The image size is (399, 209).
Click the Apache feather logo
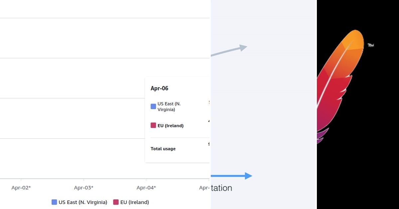pos(339,86)
